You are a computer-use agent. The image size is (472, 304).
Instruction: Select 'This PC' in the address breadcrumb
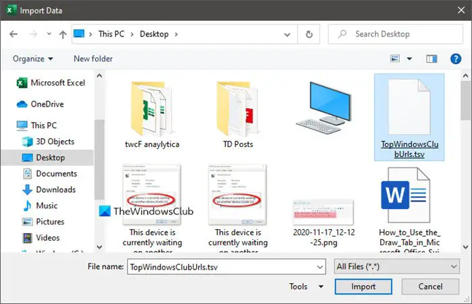pyautogui.click(x=111, y=34)
